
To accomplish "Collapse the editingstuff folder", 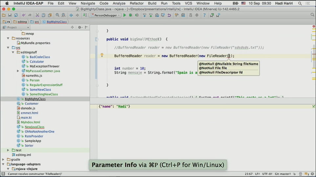I will point(13,52).
